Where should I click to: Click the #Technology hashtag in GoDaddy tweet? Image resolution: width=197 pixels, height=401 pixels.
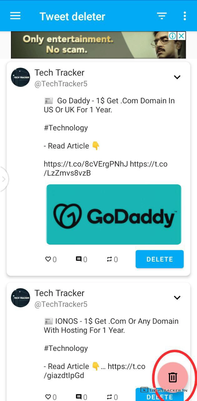(x=66, y=128)
